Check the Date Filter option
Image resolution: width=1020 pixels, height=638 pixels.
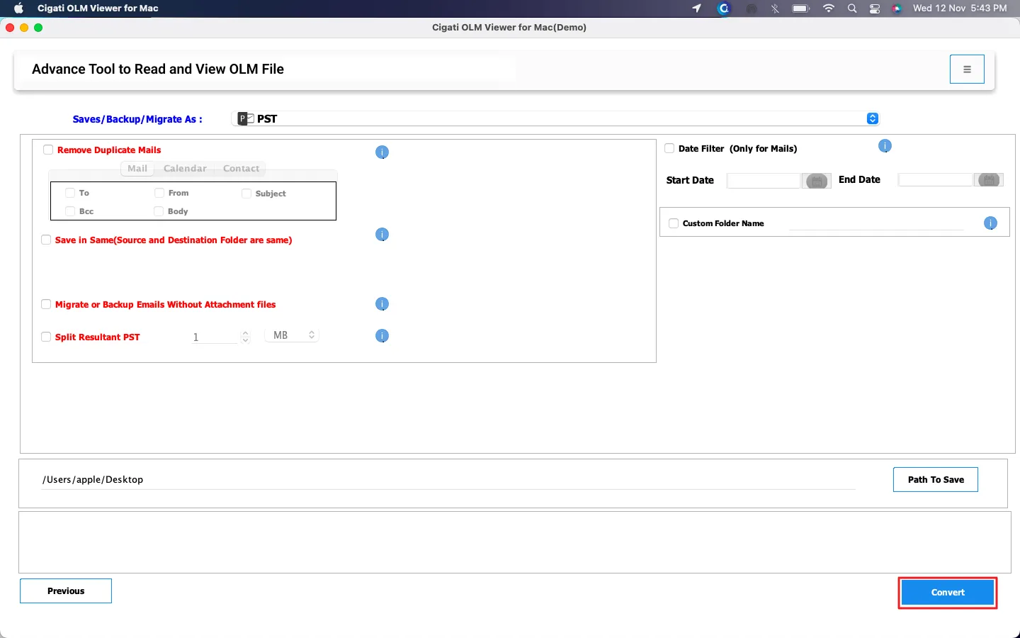[x=669, y=148]
